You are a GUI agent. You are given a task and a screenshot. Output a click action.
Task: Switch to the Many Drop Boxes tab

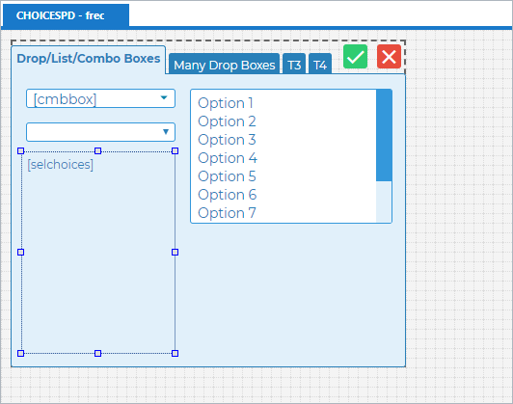pyautogui.click(x=224, y=65)
